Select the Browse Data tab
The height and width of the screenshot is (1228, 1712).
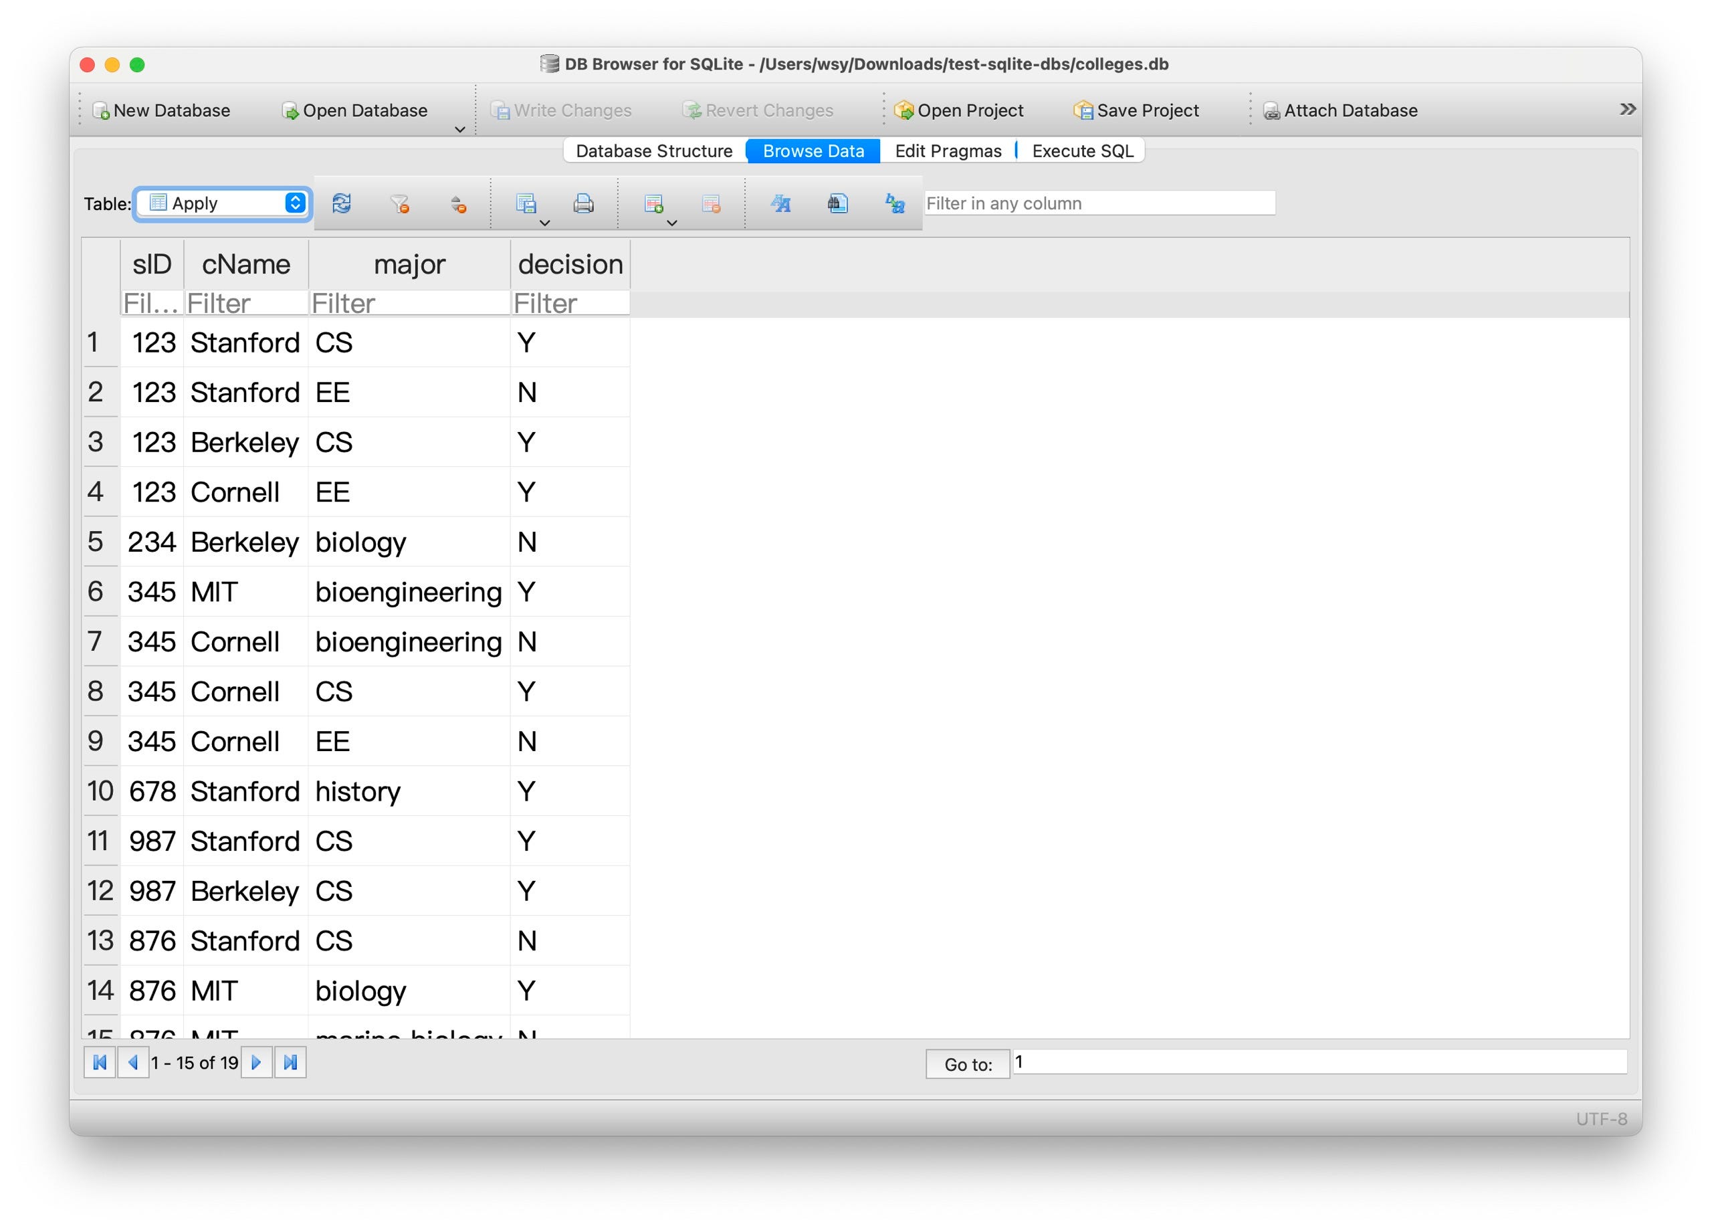pos(813,151)
